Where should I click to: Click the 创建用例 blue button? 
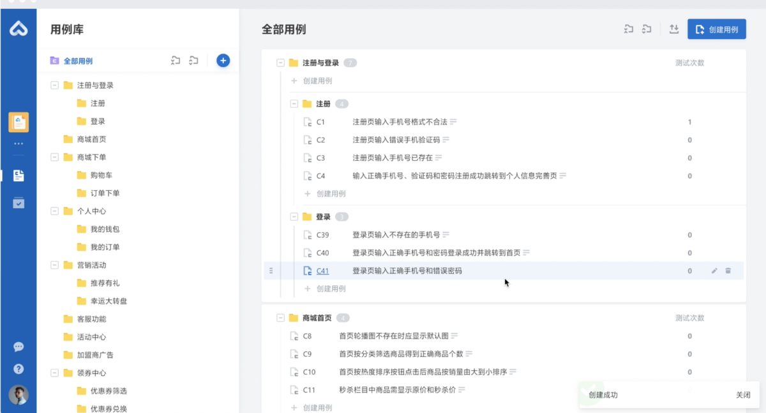(x=716, y=29)
